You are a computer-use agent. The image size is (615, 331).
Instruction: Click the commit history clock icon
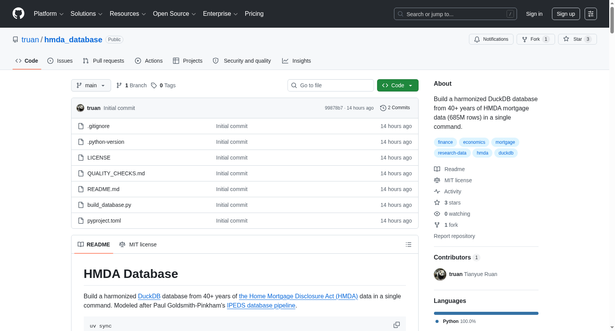click(383, 108)
